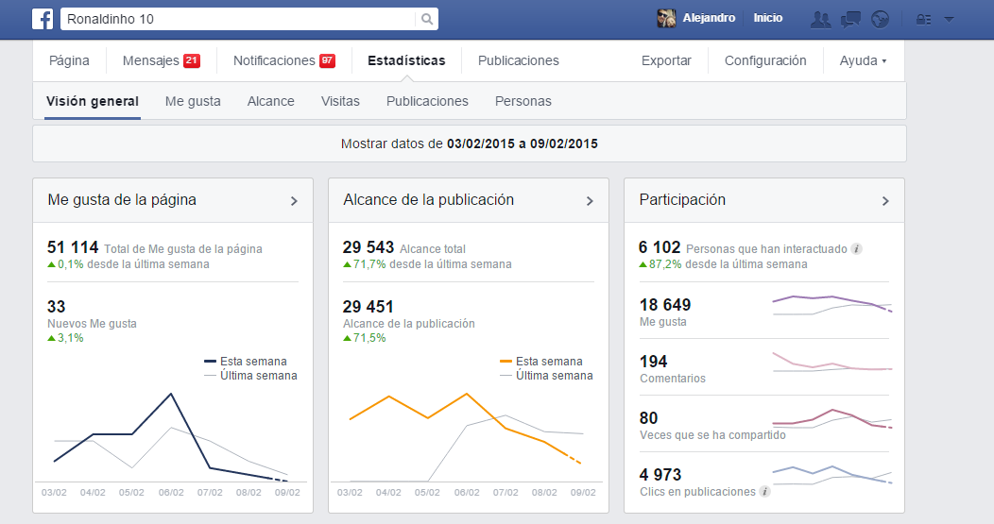The width and height of the screenshot is (994, 524).
Task: Expand Me gusta de la página chevron
Action: click(x=294, y=201)
